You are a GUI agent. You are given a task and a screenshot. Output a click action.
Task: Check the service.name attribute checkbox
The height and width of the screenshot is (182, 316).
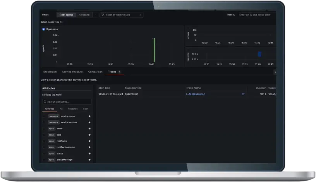44,116
